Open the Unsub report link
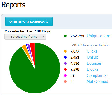This screenshot has width=112, height=95. click(x=92, y=57)
